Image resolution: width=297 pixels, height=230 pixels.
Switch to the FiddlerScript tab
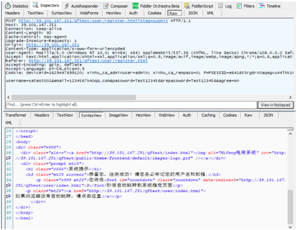(x=199, y=6)
